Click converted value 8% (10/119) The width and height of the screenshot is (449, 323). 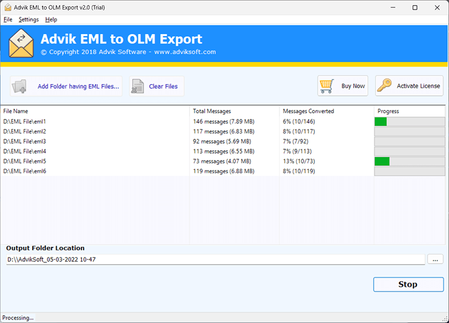299,171
